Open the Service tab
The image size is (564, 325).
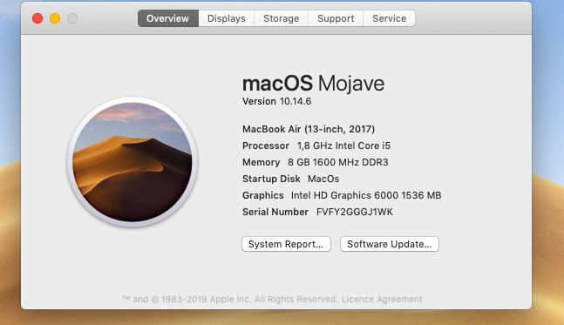click(389, 18)
